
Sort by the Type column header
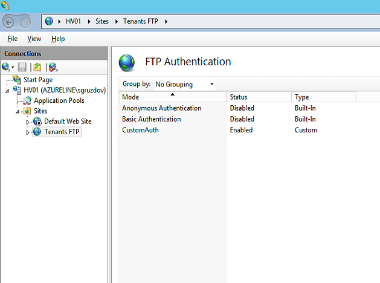click(324, 97)
